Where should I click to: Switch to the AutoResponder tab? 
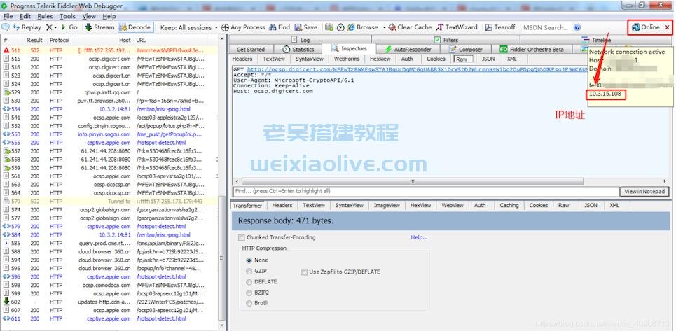408,50
